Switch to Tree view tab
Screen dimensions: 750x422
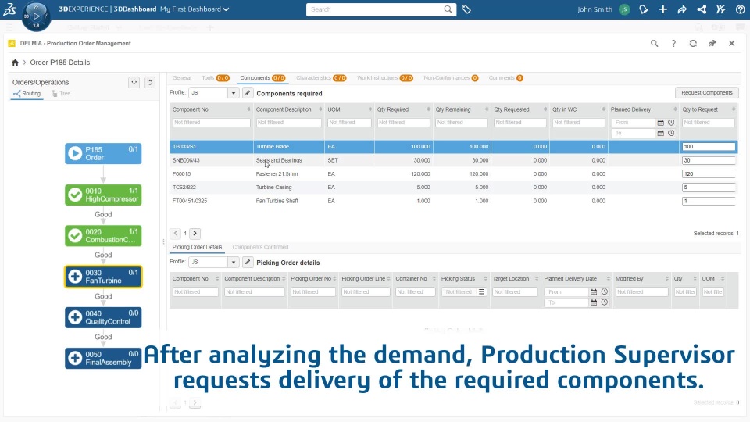point(61,94)
